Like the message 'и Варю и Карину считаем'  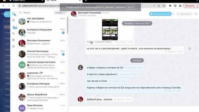[x=131, y=68]
